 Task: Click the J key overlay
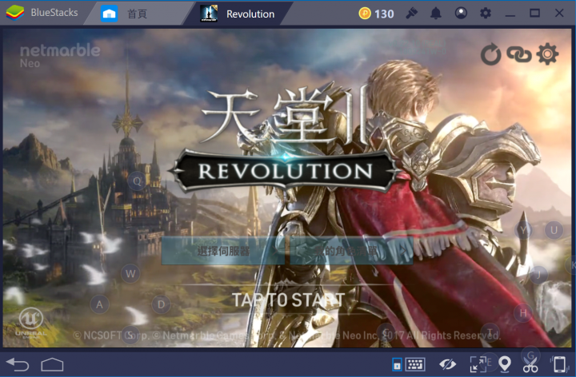(538, 274)
